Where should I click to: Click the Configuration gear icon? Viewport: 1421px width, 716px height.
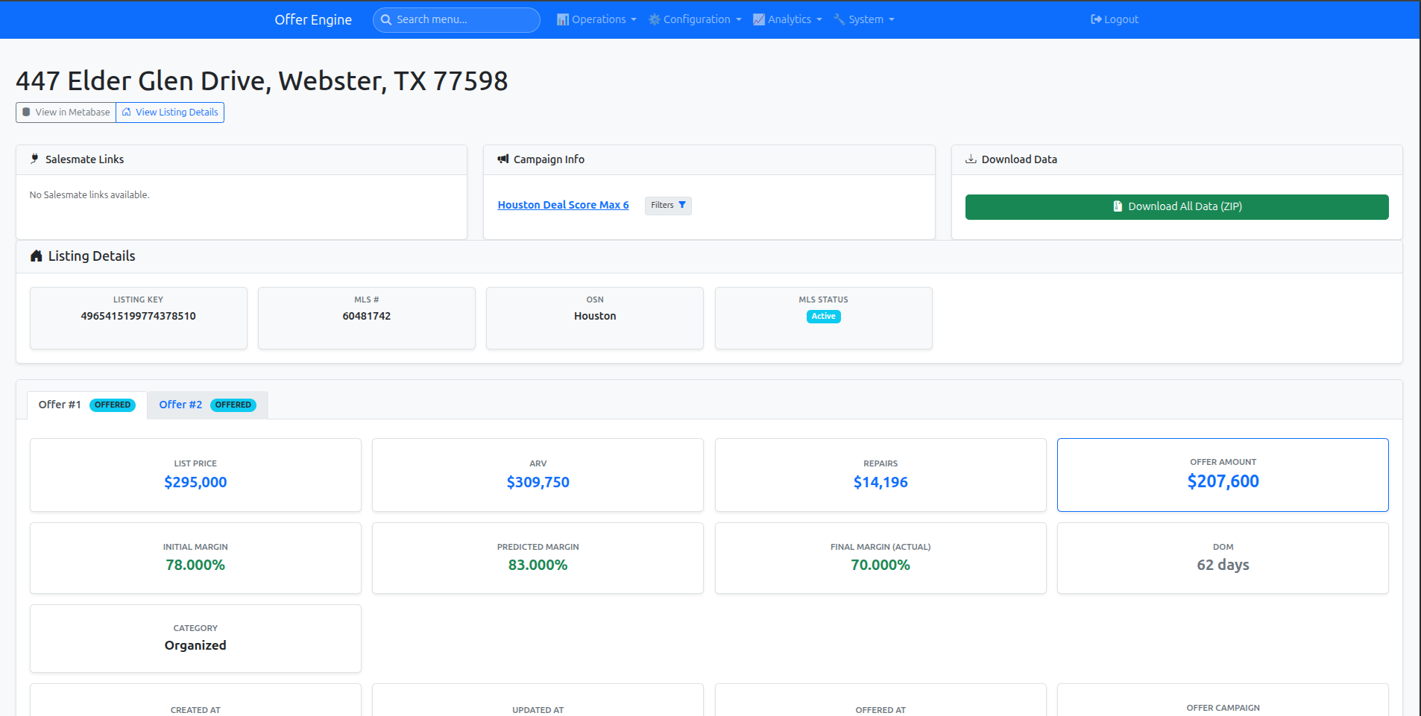click(655, 20)
